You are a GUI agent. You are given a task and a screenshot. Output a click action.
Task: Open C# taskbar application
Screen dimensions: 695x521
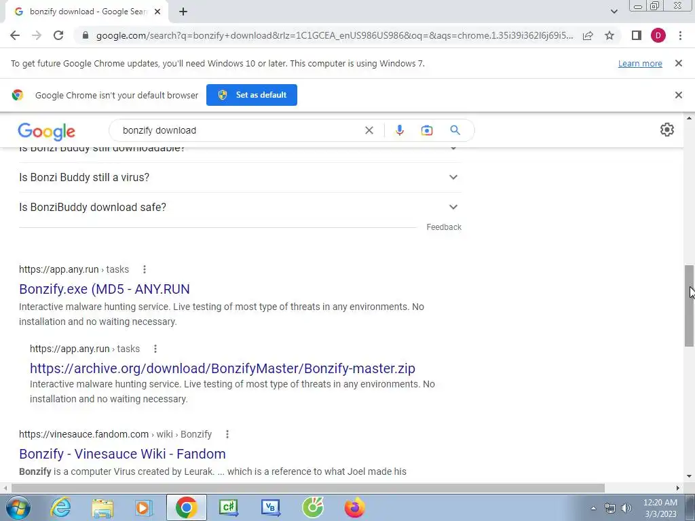229,507
